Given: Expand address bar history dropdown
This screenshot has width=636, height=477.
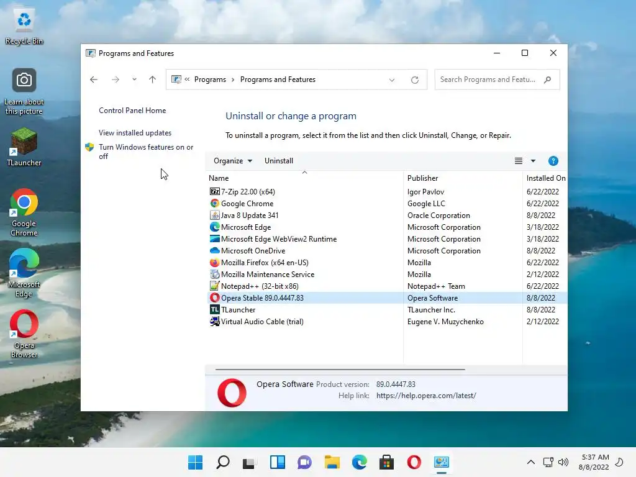Looking at the screenshot, I should [392, 80].
